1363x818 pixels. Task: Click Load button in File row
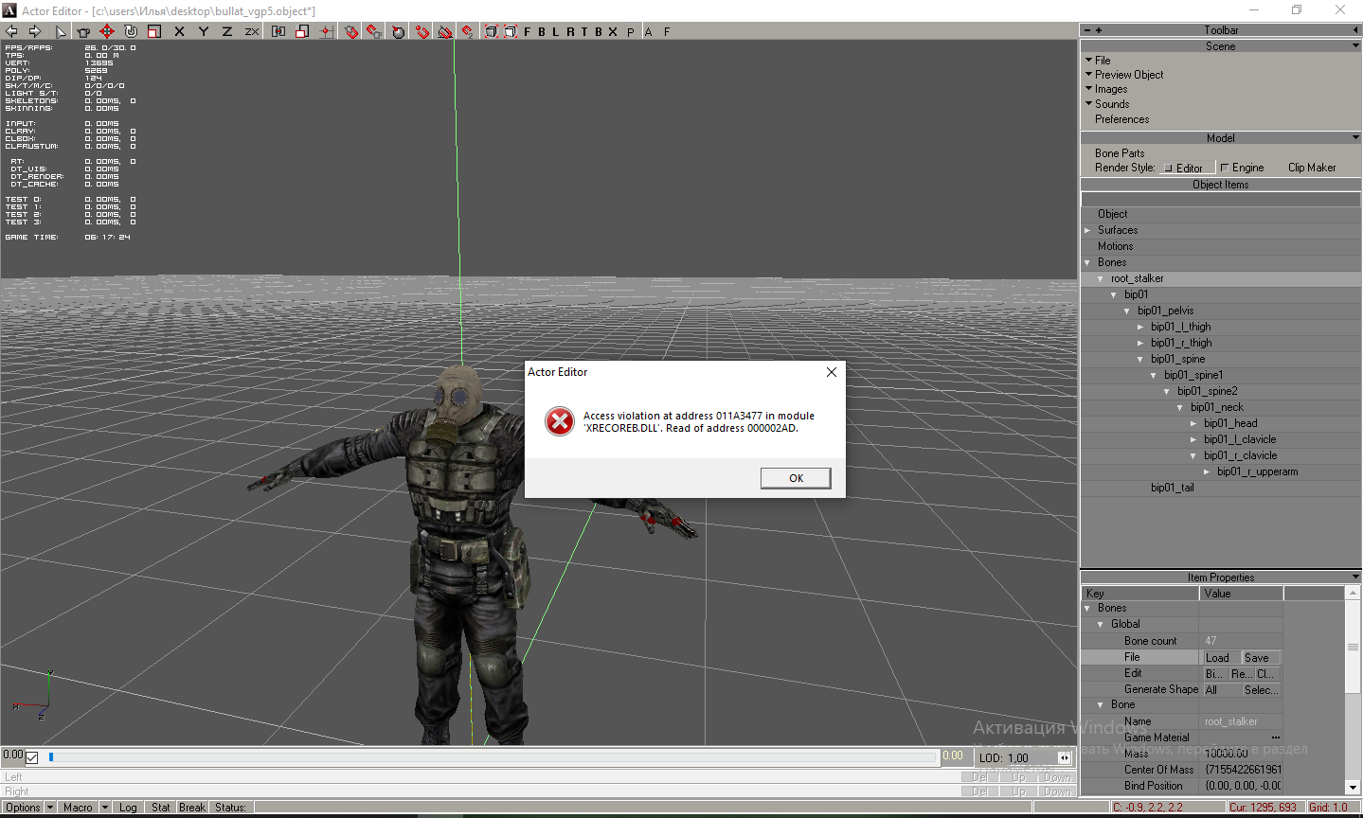coord(1221,658)
